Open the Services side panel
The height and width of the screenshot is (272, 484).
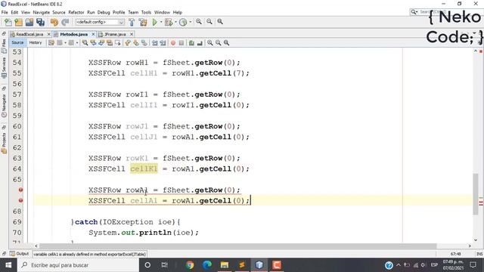(x=4, y=67)
